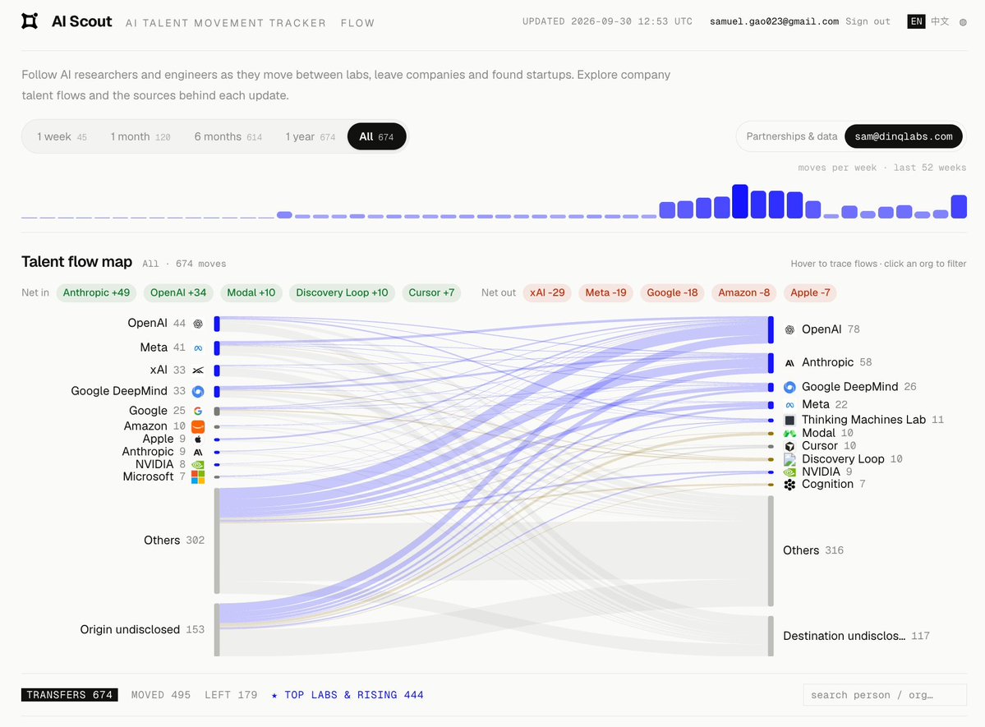Click the Cognition destination logo icon

(789, 485)
